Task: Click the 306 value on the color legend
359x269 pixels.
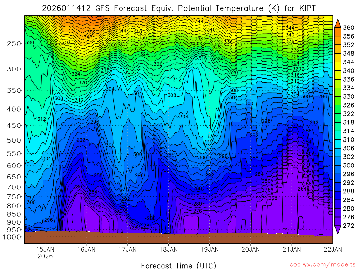Action: [x=348, y=148]
